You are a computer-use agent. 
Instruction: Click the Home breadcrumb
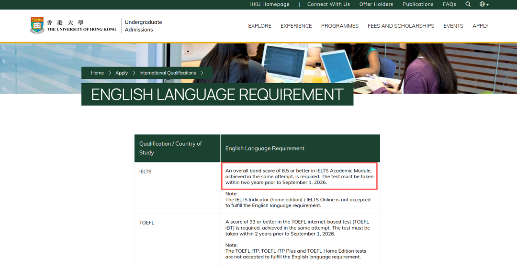pos(98,73)
